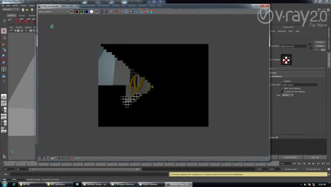
Task: Open the Modify menu in Maya
Action: click(x=15, y=5)
